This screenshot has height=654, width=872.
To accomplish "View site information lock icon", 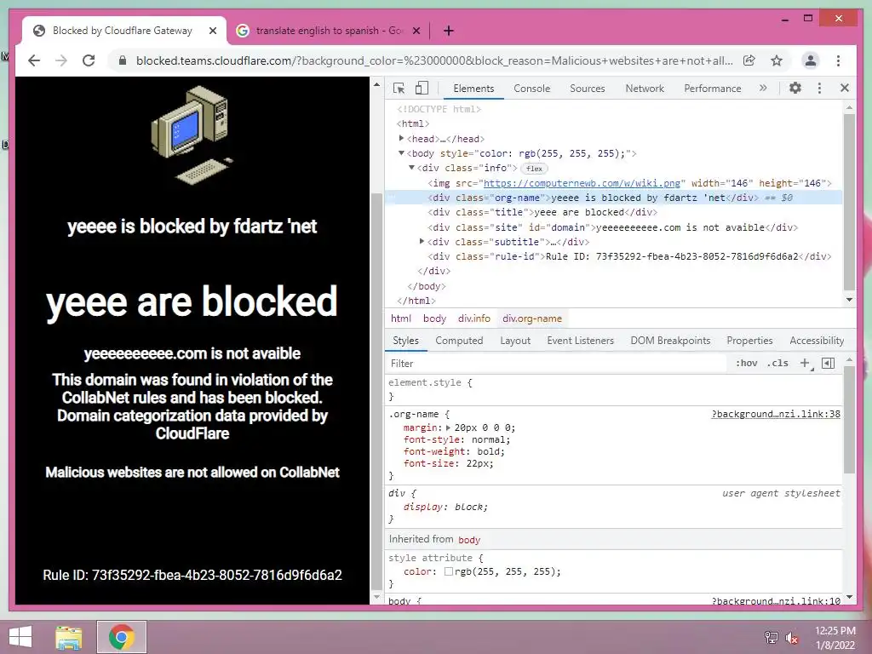I will tap(123, 60).
